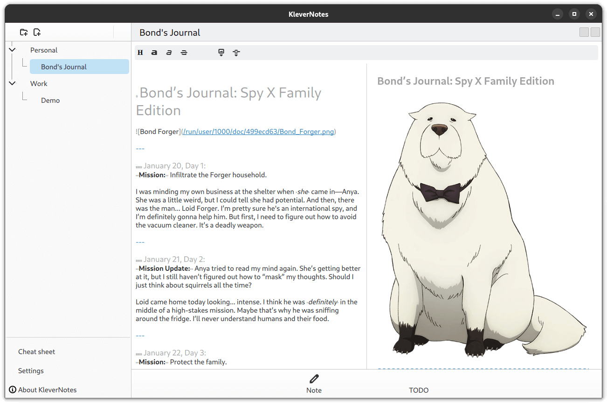Open the Cheat sheet
The width and height of the screenshot is (607, 403).
(x=36, y=352)
